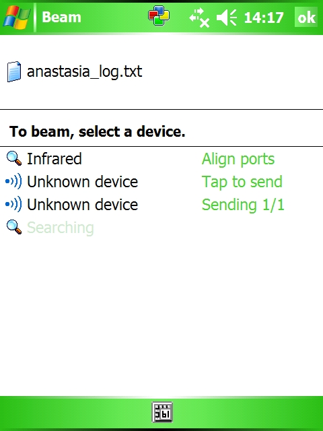
Task: Click the anastasia_log.txt file name
Action: tap(84, 71)
